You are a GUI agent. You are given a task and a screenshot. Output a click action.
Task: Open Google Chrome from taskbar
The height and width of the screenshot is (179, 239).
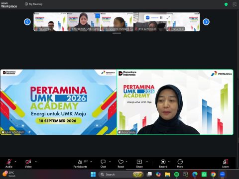coord(213,175)
